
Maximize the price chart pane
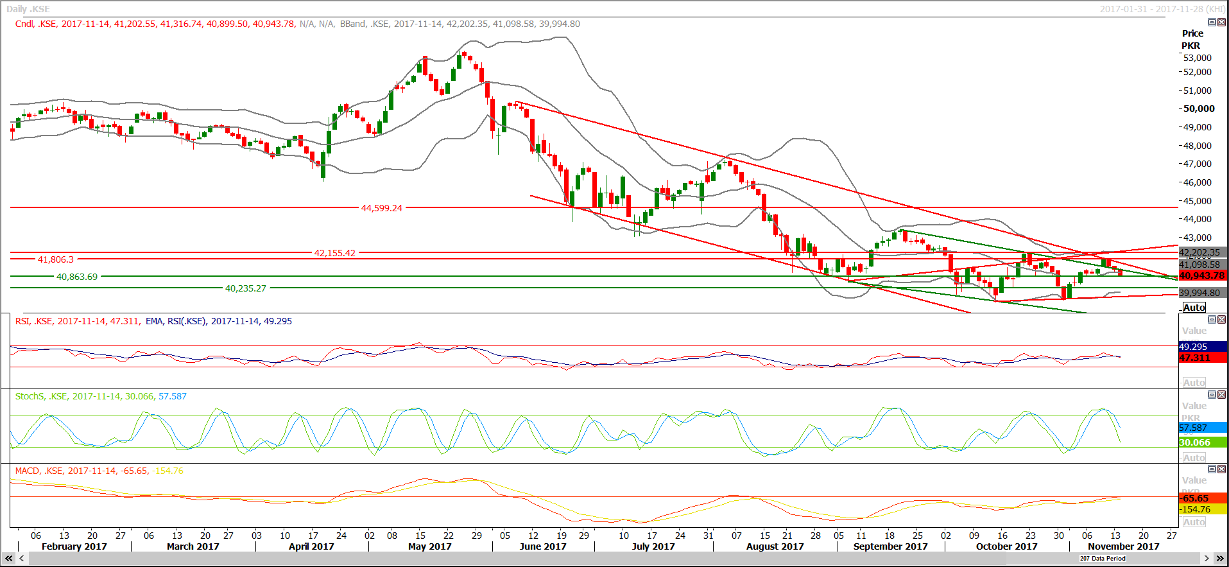1212,22
